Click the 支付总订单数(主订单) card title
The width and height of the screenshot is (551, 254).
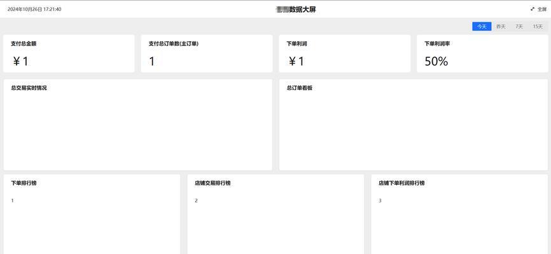pyautogui.click(x=174, y=44)
